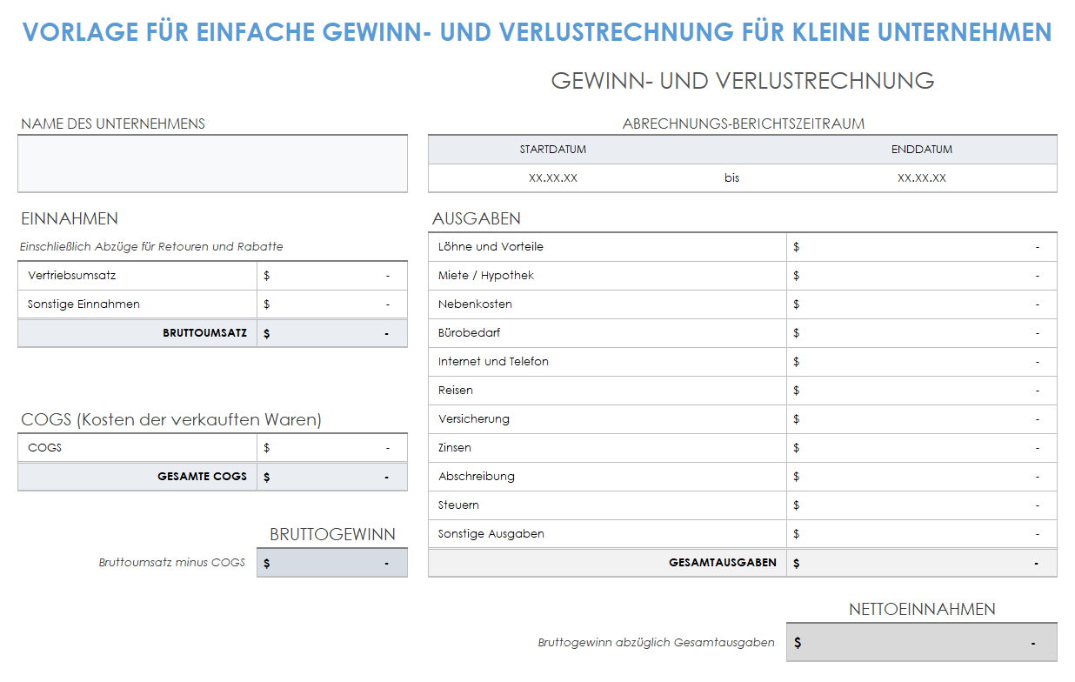Click the Vertriebsumsatz amount cell
Viewport: 1075px width, 682px height.
point(331,275)
